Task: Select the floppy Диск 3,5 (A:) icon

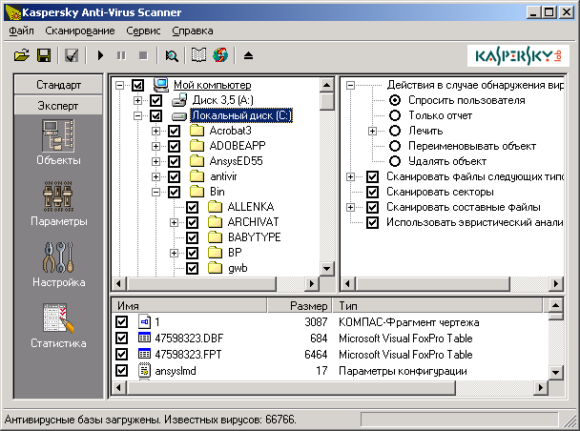Action: click(179, 100)
